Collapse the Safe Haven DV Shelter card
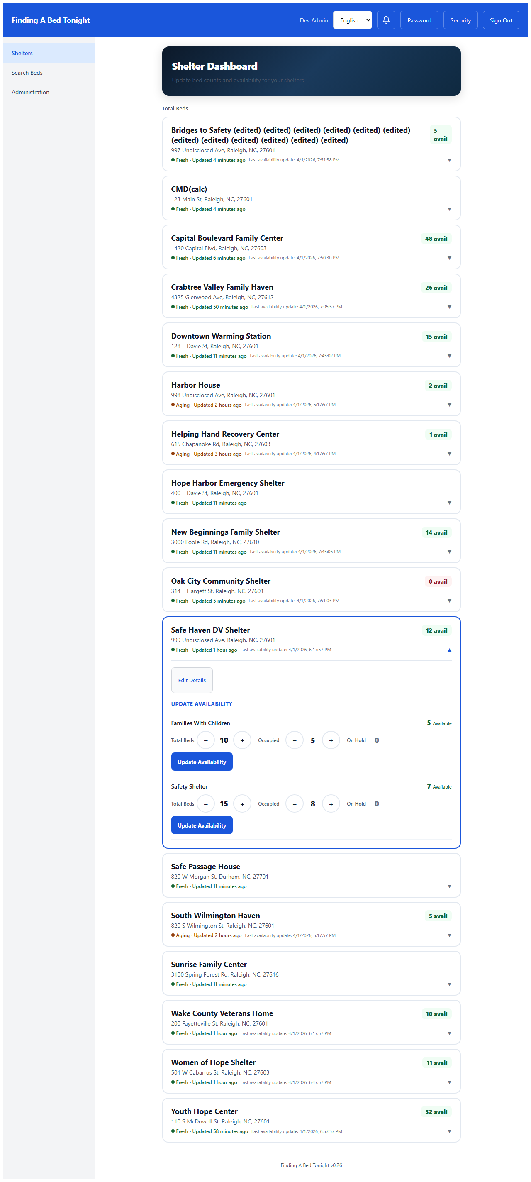Screen dimensions: 531x1182 (449, 650)
